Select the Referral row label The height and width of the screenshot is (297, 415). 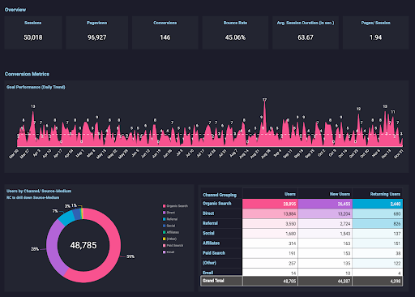click(x=210, y=223)
